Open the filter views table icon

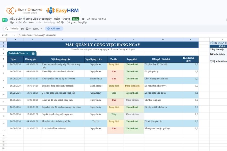tap(27, 29)
